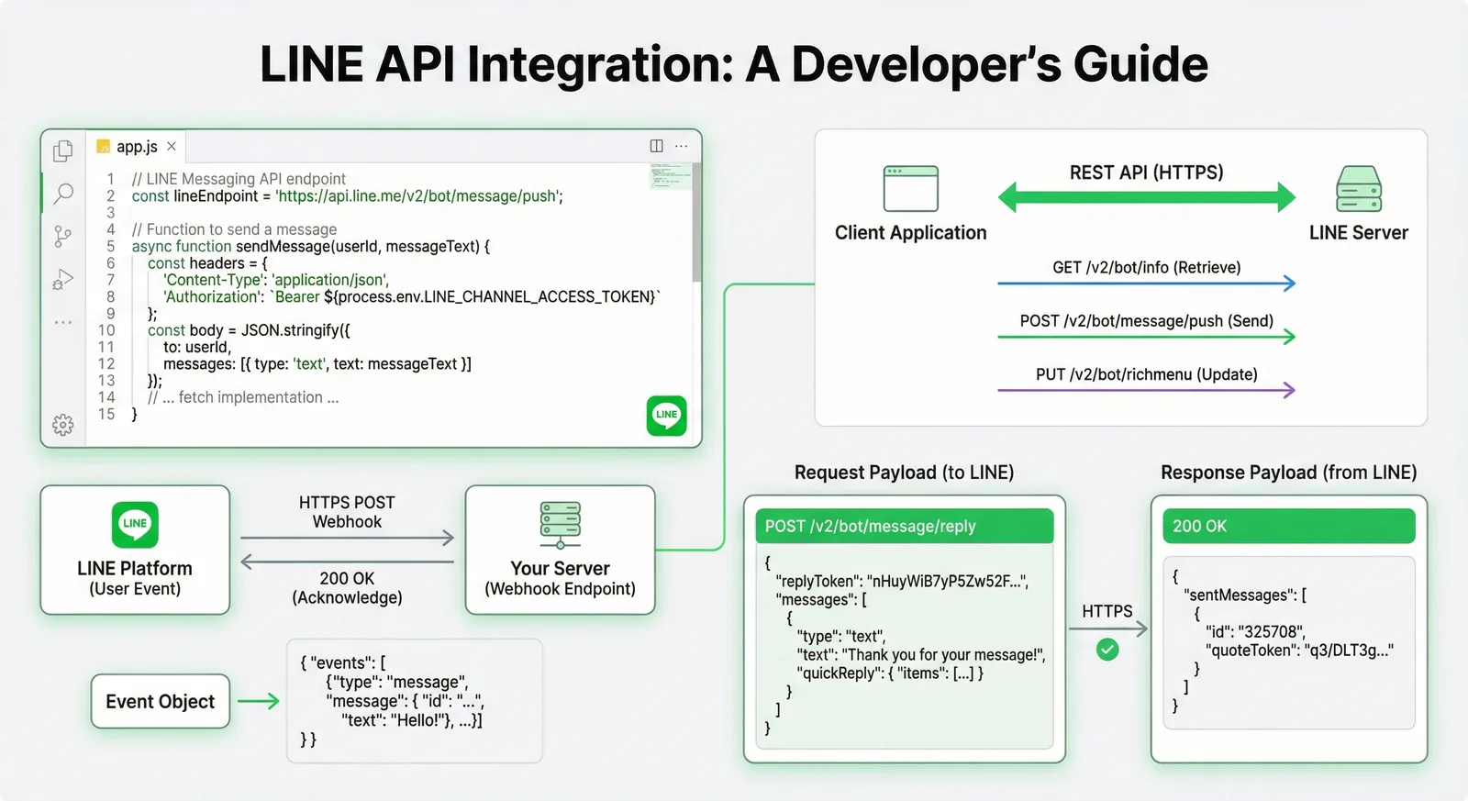Click the 200 OK response header bar
Screen dimensions: 1468x801
pyautogui.click(x=1288, y=526)
